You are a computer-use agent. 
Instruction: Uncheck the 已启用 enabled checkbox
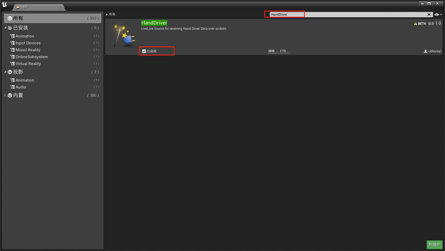144,51
